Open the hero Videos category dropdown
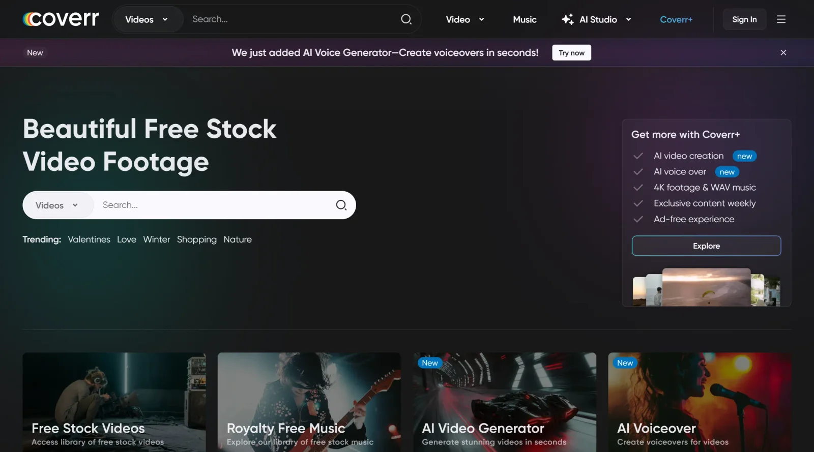 tap(58, 205)
